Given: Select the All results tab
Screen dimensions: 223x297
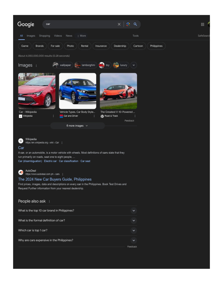Looking at the screenshot, I should (x=21, y=36).
